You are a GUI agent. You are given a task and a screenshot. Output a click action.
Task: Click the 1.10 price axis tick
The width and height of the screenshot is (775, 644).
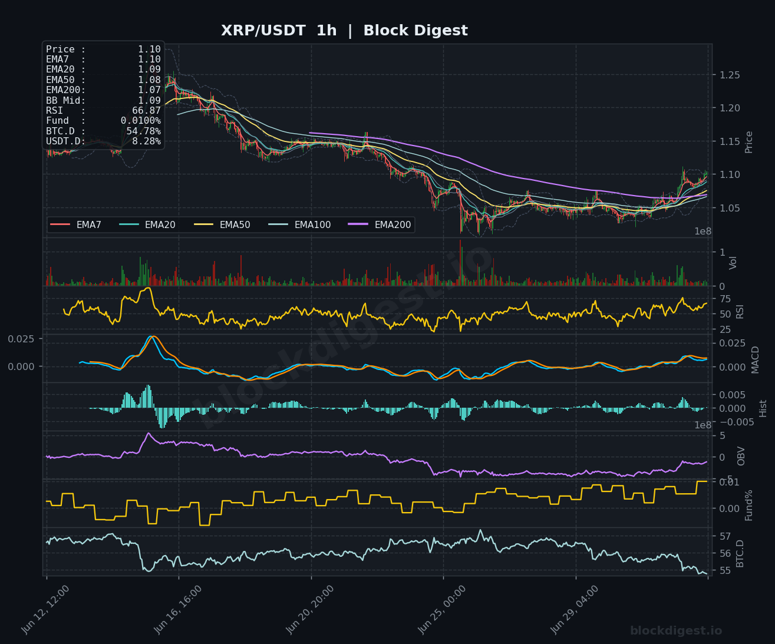(730, 174)
